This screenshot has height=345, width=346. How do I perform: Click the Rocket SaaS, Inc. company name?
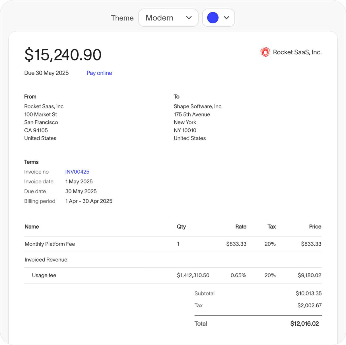(297, 52)
